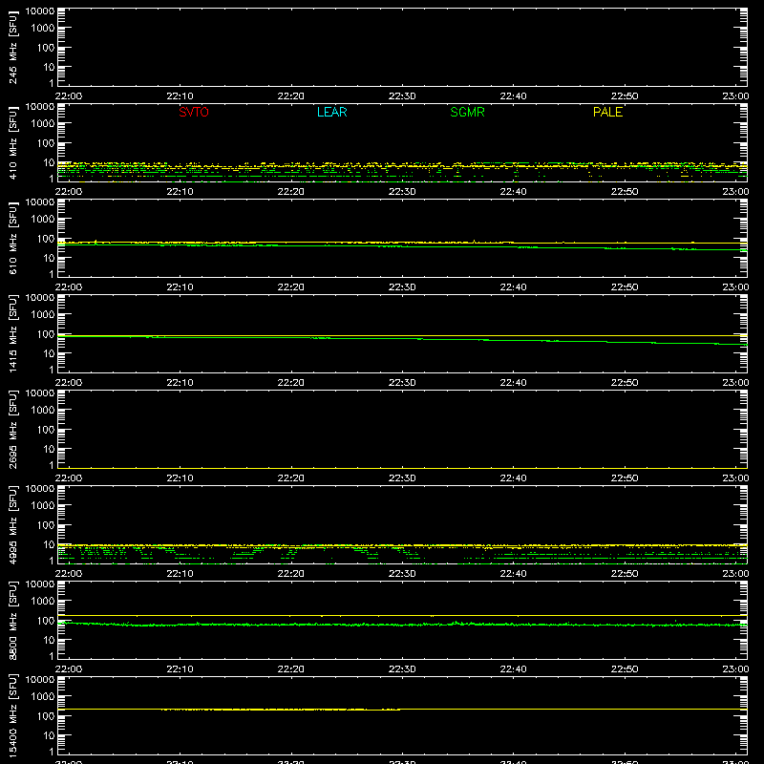Image resolution: width=764 pixels, height=764 pixels.
Task: Click the 10000 y-axis label in 245 MHz panel
Action: pos(40,11)
